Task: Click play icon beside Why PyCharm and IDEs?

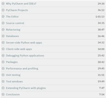Action: 3,4
